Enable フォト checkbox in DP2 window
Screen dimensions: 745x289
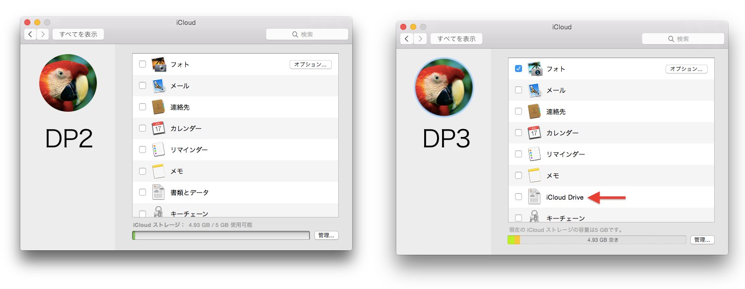point(143,64)
